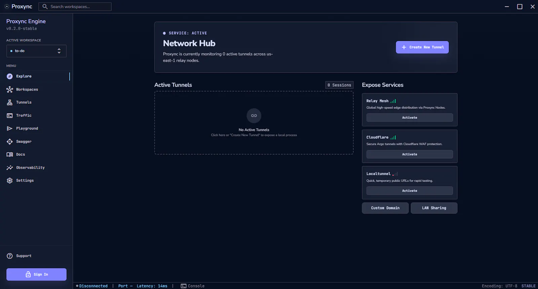Click the Relay Mesh signal bars icon
Image resolution: width=538 pixels, height=289 pixels.
click(393, 101)
